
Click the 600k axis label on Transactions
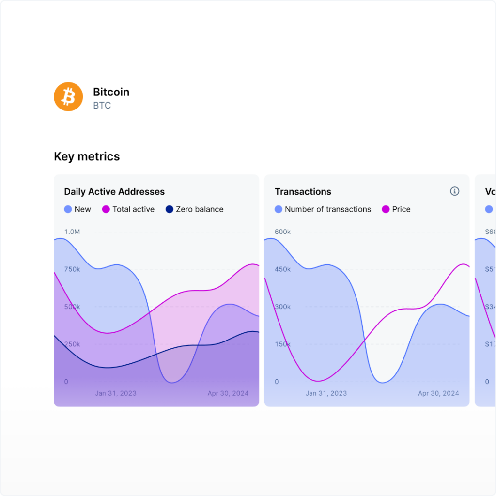[283, 232]
